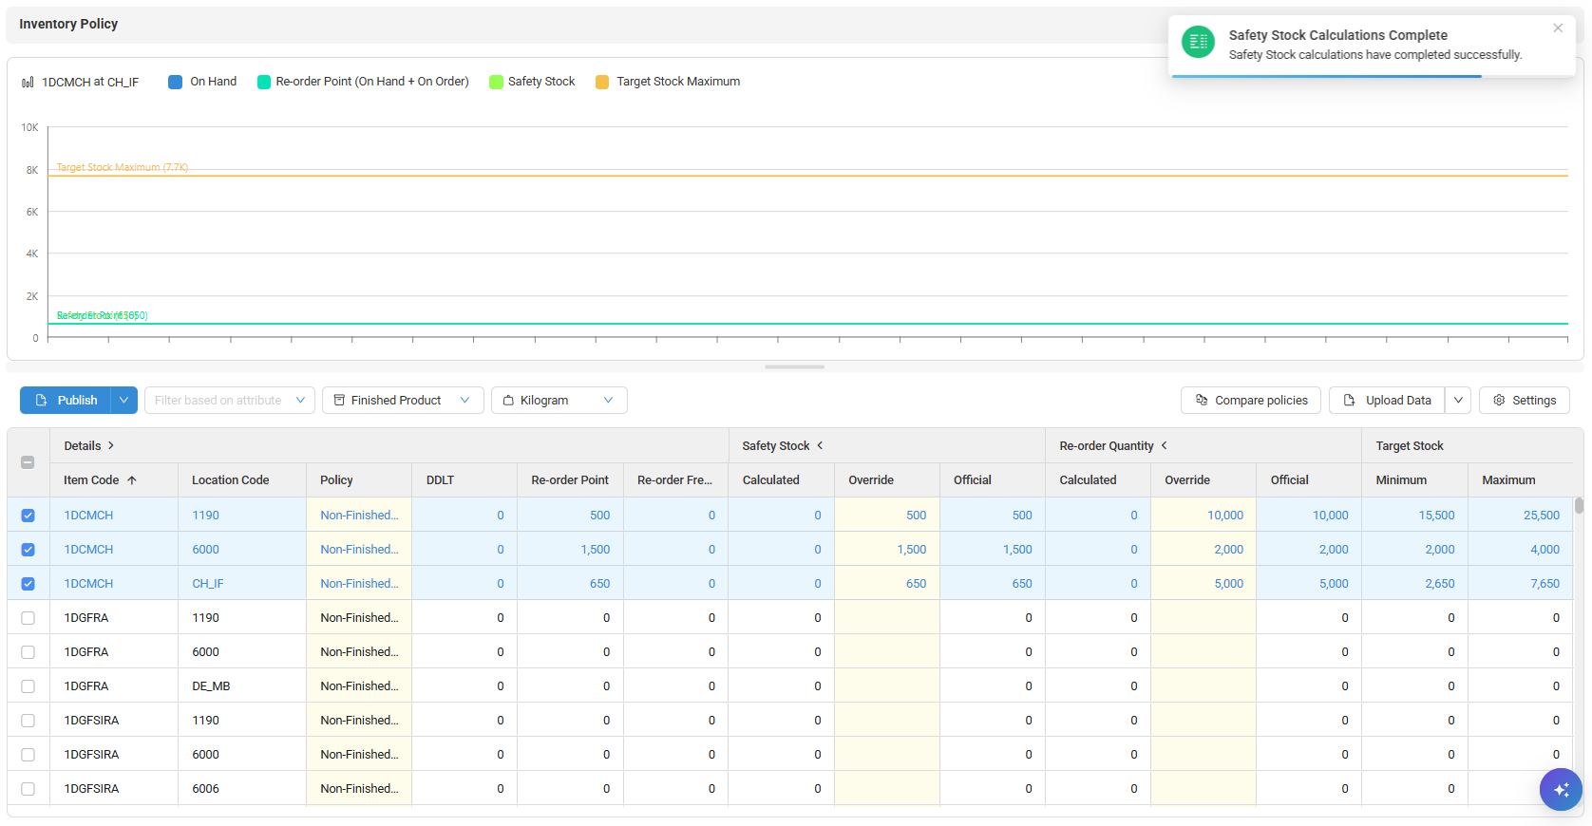
Task: Click the AI assistant sparkle button
Action: (x=1561, y=789)
